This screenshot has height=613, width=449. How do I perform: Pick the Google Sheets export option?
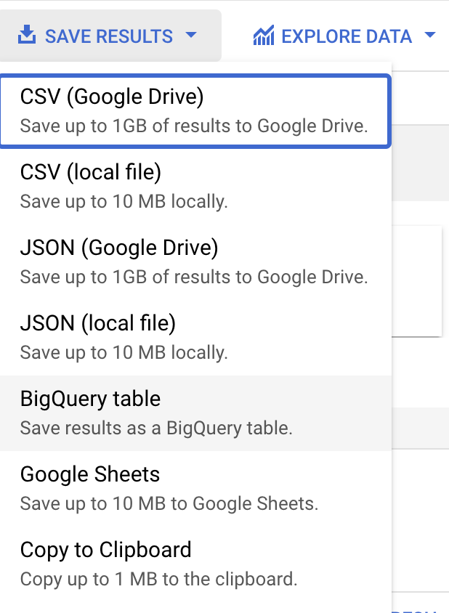click(90, 474)
